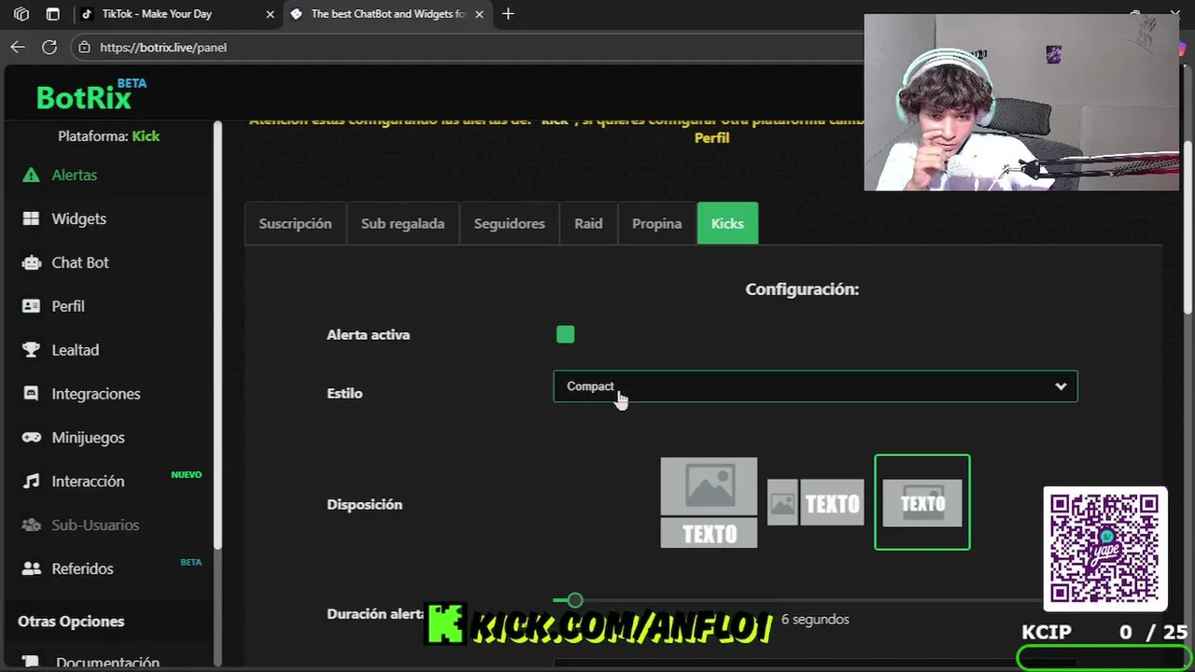The height and width of the screenshot is (672, 1195).
Task: Switch to the Raid tab
Action: pyautogui.click(x=588, y=223)
